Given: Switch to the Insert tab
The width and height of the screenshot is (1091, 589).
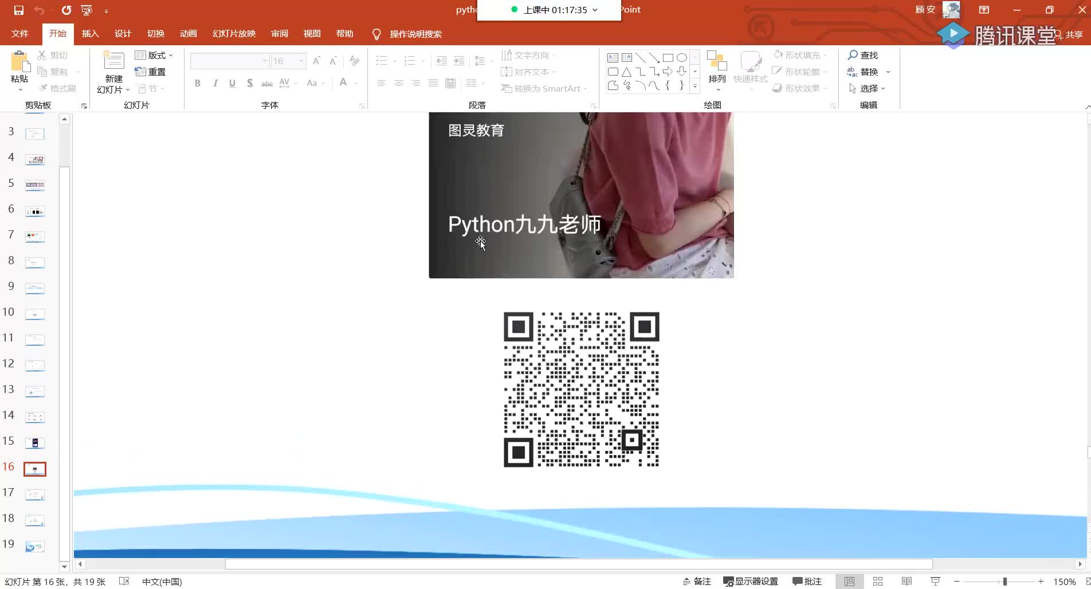Looking at the screenshot, I should [91, 34].
